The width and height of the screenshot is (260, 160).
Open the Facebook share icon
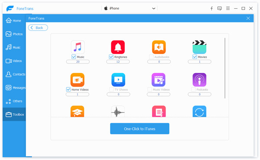(x=211, y=9)
